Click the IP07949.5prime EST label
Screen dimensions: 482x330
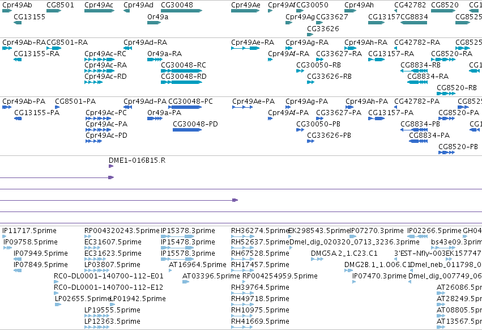tap(41, 253)
